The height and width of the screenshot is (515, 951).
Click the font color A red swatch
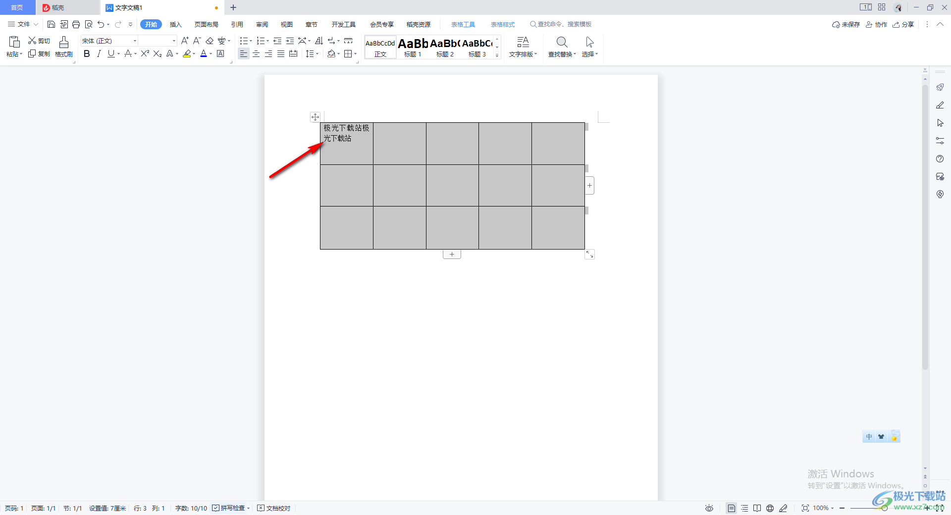coord(204,53)
